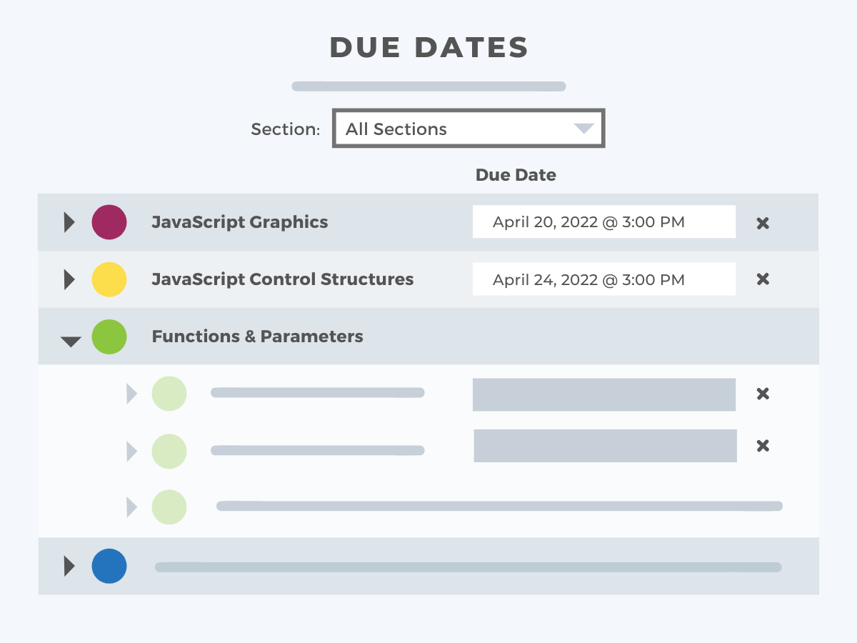
Task: Clear the April 24 due date X icon
Action: (x=763, y=279)
